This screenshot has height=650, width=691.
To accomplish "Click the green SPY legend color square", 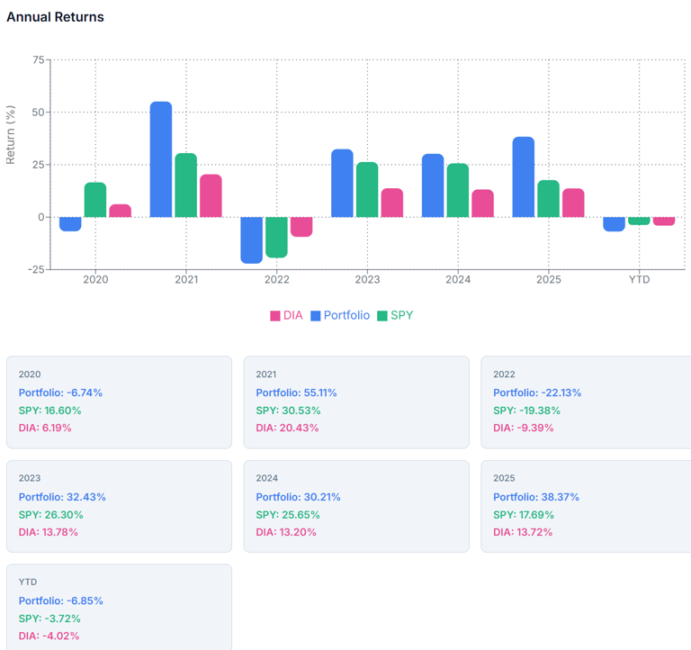I will tap(382, 316).
